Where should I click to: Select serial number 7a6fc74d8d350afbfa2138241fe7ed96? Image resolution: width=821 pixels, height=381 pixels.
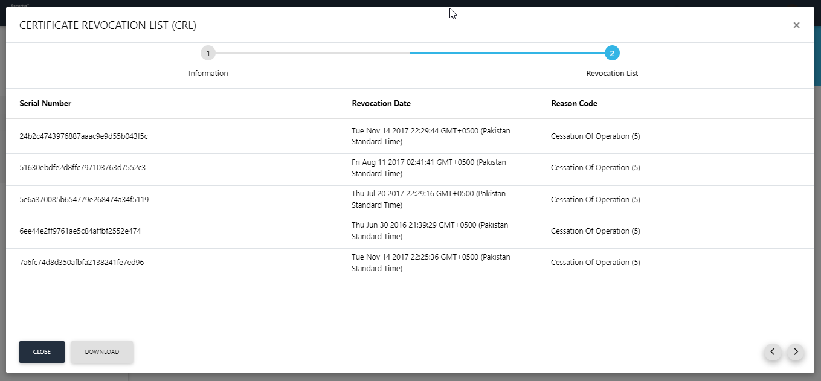(x=82, y=263)
